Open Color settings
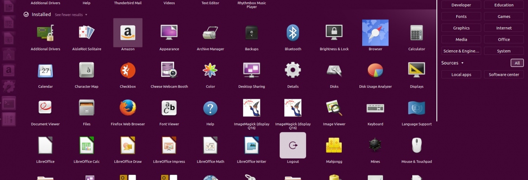The image size is (528, 180). 210,71
